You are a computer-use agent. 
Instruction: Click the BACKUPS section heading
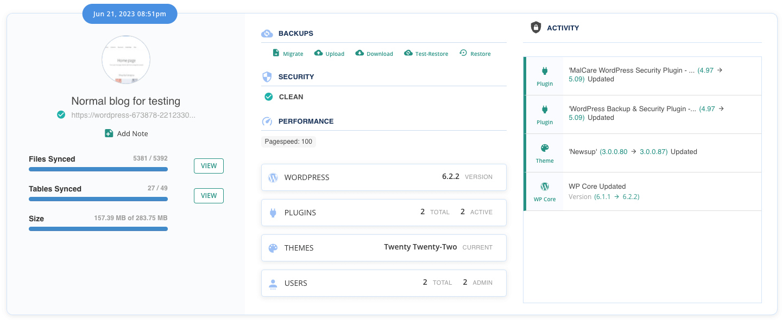pos(296,34)
